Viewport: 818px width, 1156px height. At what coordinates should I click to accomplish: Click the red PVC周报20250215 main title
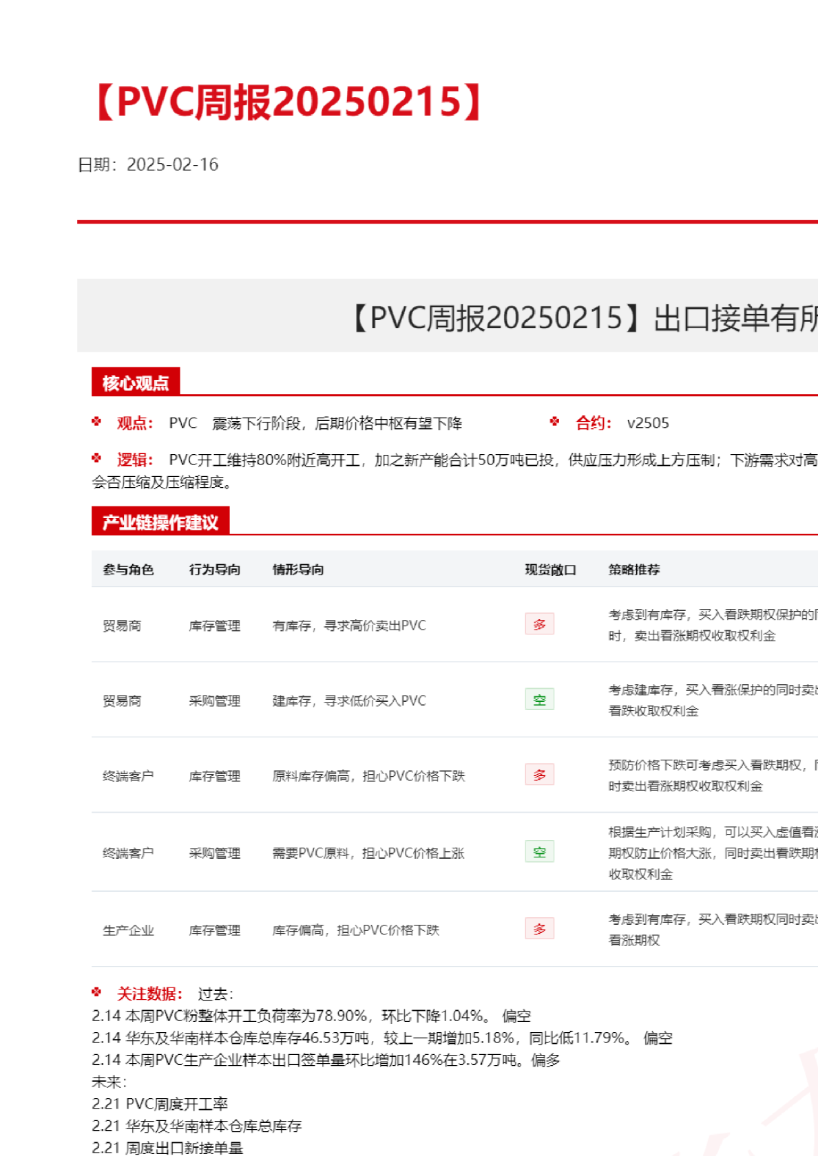coord(289,102)
